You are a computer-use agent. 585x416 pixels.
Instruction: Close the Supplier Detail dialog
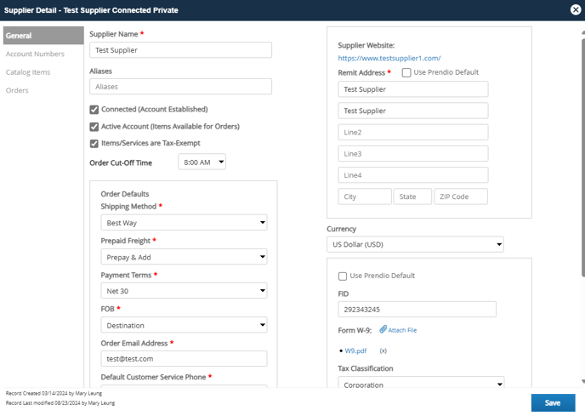576,9
